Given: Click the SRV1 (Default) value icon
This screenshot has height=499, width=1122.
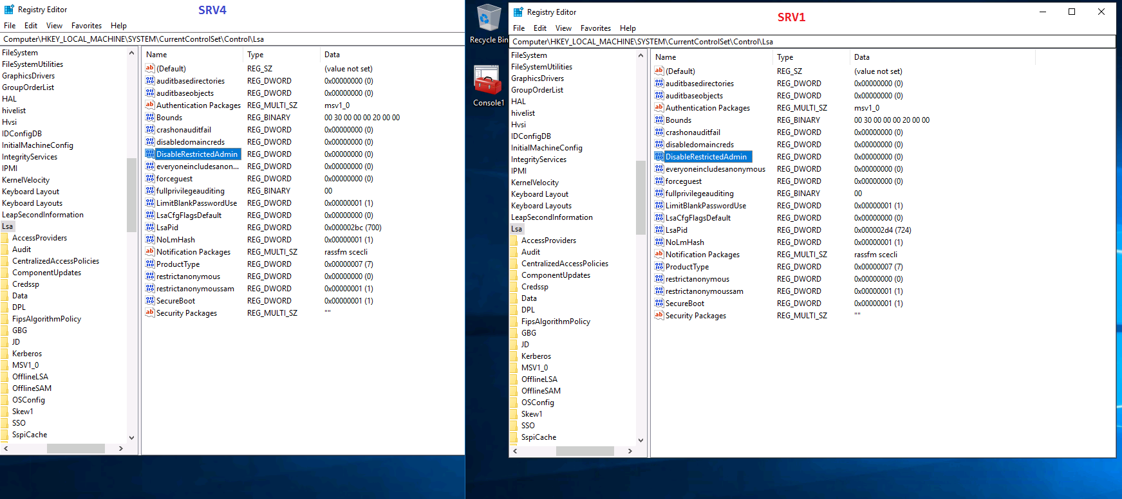Looking at the screenshot, I should pyautogui.click(x=659, y=71).
